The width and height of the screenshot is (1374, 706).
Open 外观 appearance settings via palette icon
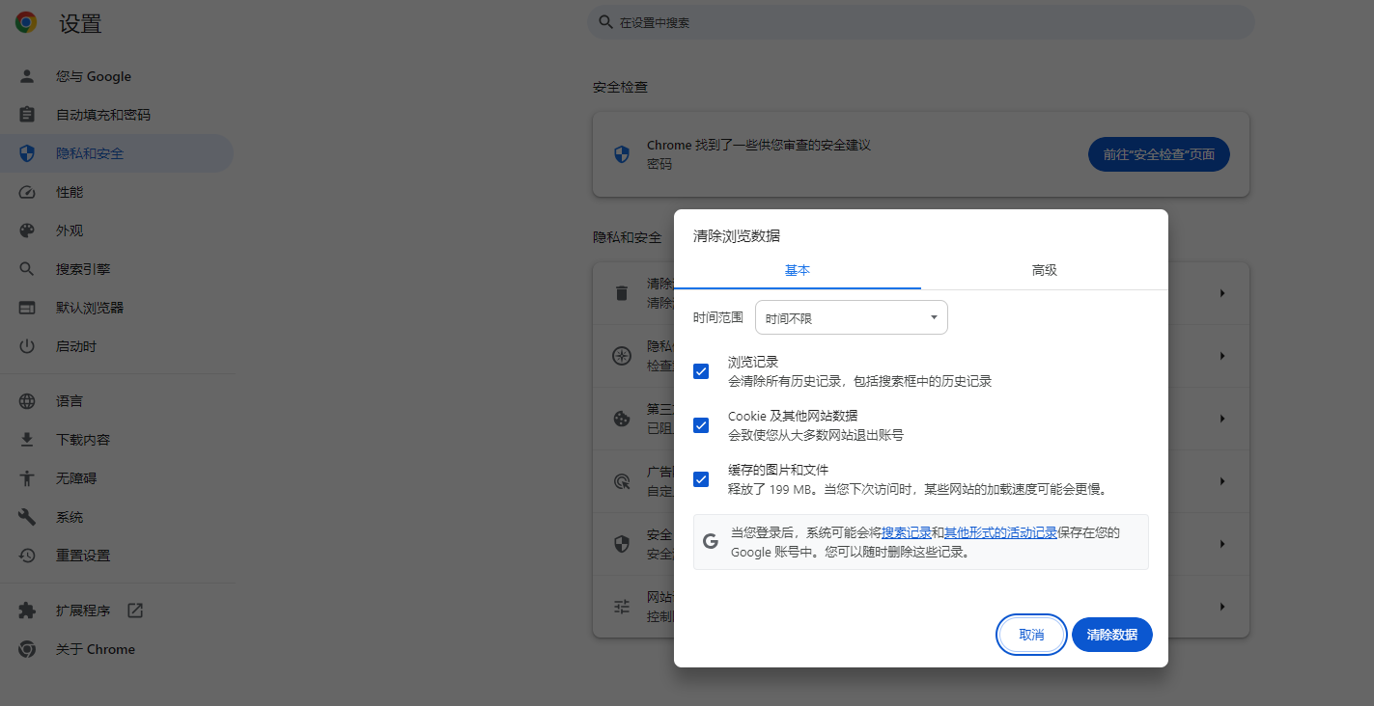(26, 230)
